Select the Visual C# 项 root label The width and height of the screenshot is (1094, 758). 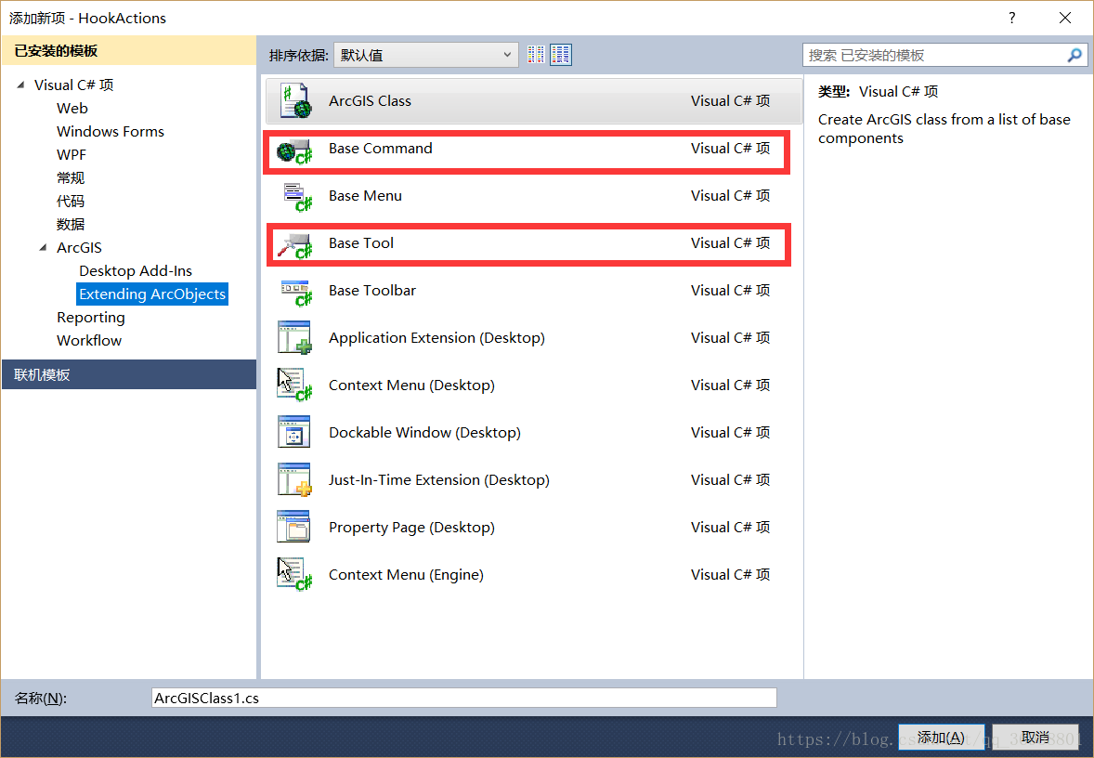74,85
